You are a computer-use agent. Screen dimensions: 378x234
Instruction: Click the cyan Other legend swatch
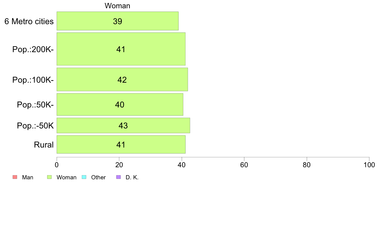click(x=84, y=177)
